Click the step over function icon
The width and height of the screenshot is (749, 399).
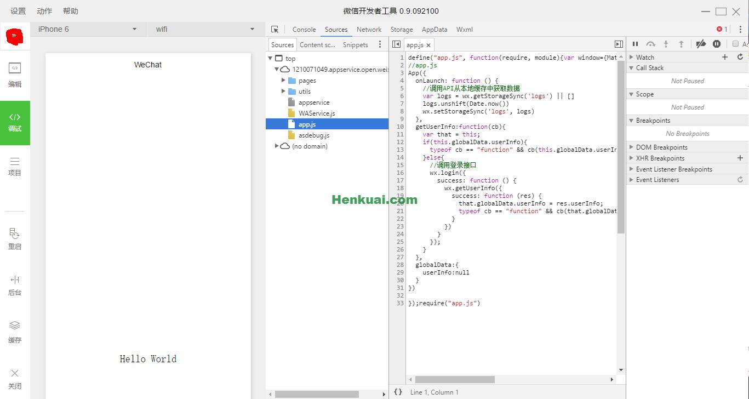coord(650,44)
